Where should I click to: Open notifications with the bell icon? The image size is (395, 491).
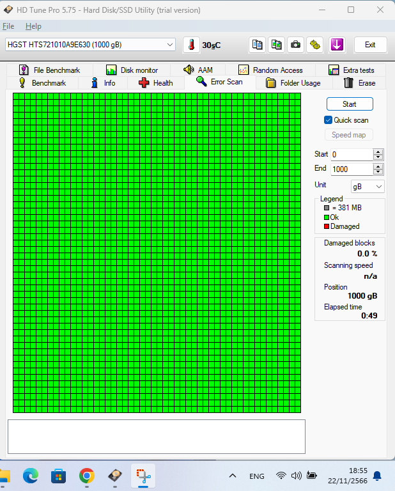[x=378, y=476]
